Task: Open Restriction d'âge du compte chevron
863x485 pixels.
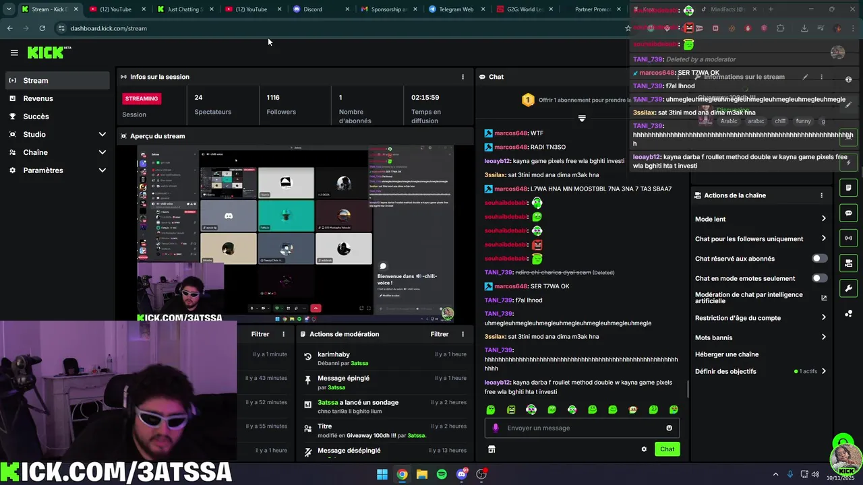Action: pos(823,318)
